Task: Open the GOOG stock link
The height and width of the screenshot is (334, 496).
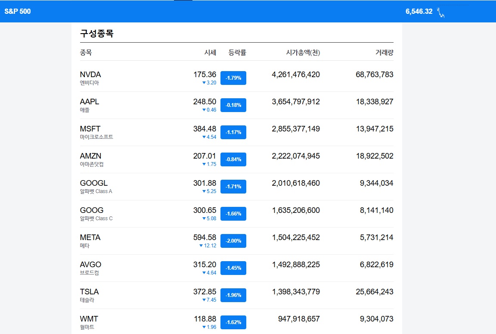Action: 92,211
